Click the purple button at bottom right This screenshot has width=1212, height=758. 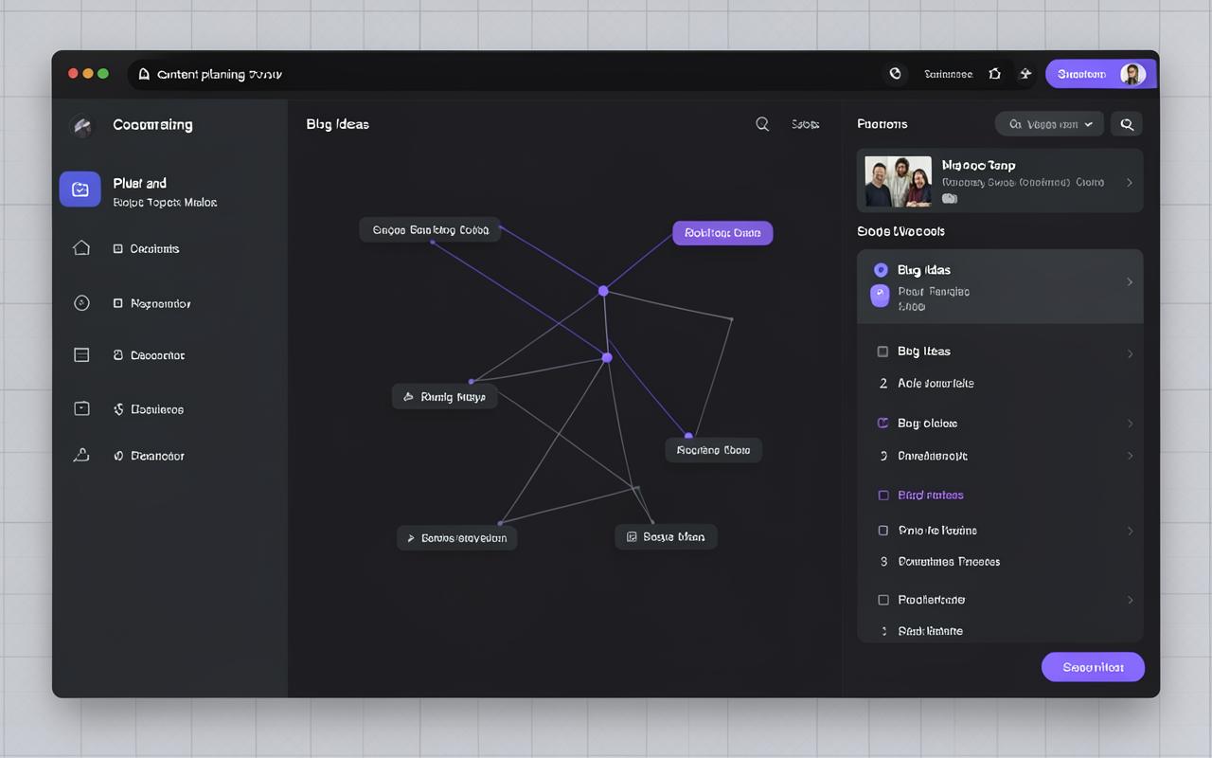coord(1093,667)
